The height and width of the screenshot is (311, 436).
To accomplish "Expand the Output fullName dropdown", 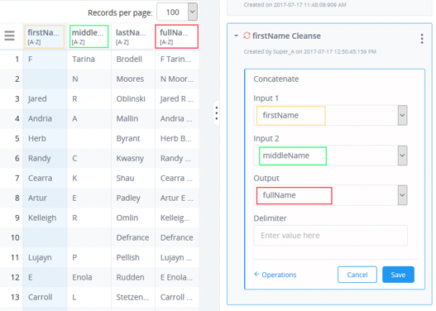I will click(402, 195).
